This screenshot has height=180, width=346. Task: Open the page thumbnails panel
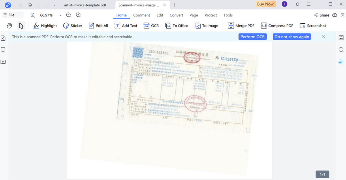[3, 38]
